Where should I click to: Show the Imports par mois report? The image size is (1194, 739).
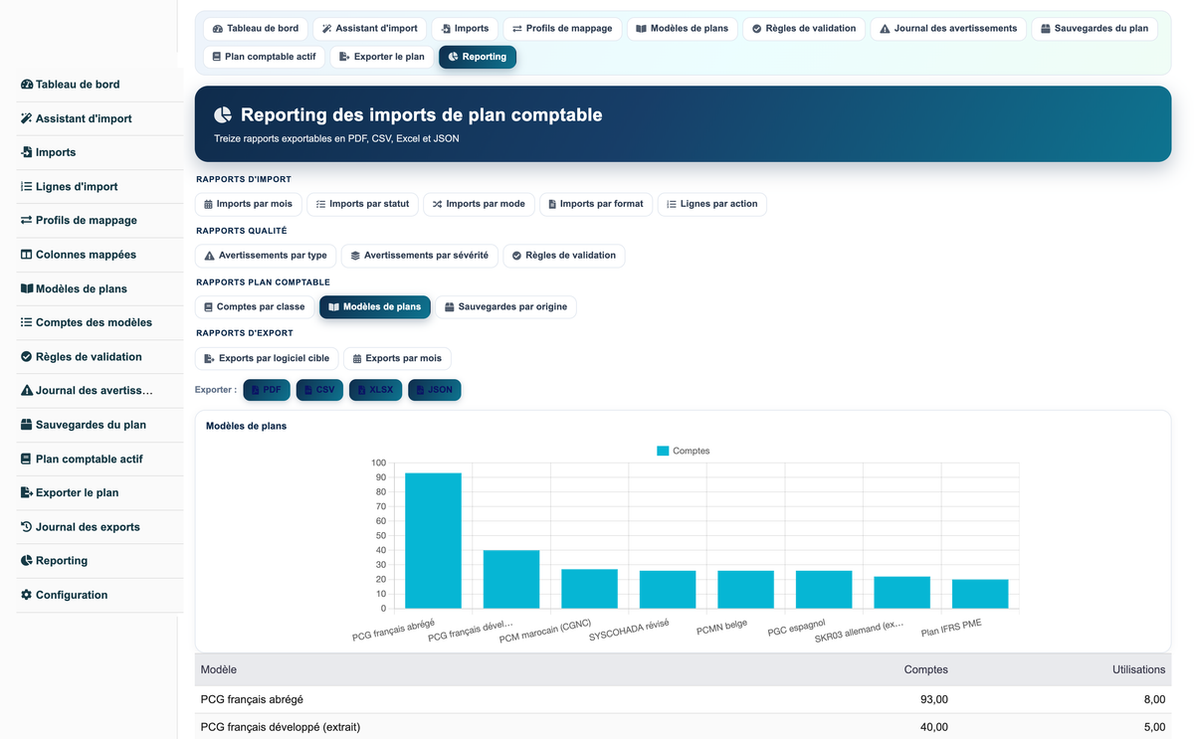click(x=248, y=204)
